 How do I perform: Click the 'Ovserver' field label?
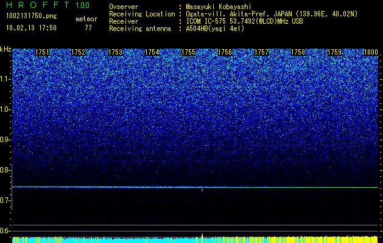click(124, 7)
